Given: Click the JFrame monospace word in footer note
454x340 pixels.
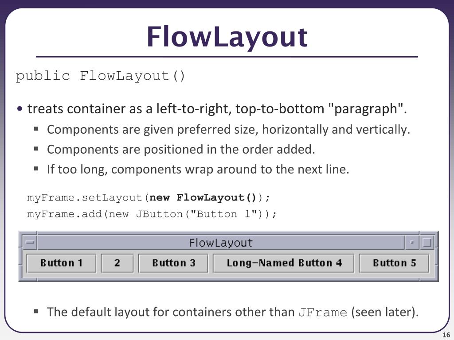Looking at the screenshot, I should 323,312.
